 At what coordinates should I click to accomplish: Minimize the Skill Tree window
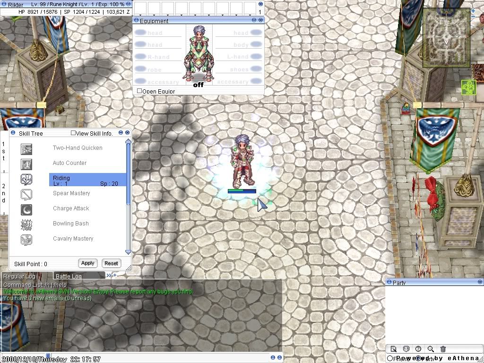pyautogui.click(x=121, y=133)
